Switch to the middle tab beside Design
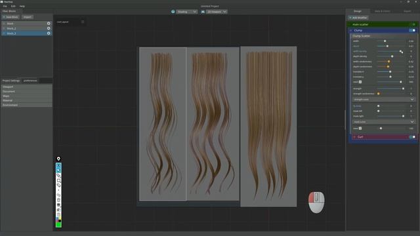420x236 pixels. pyautogui.click(x=382, y=11)
